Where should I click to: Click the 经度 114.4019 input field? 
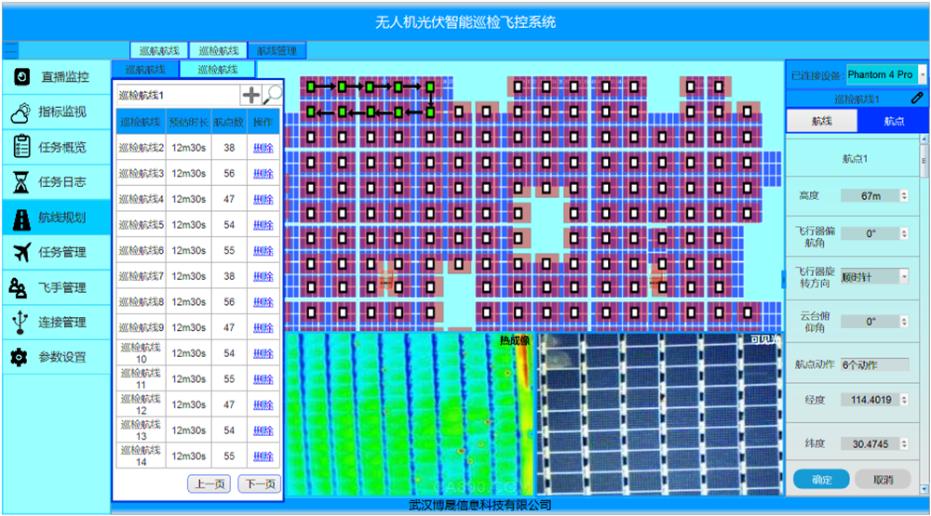(x=872, y=401)
